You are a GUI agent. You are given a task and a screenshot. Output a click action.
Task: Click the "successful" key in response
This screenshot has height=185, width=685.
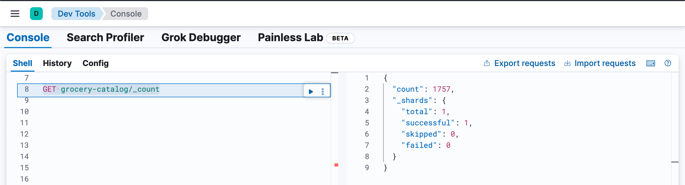[428, 123]
